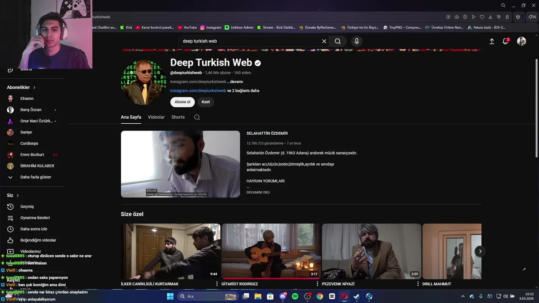Open YouTube notifications bell
The width and height of the screenshot is (539, 303).
coord(505,41)
